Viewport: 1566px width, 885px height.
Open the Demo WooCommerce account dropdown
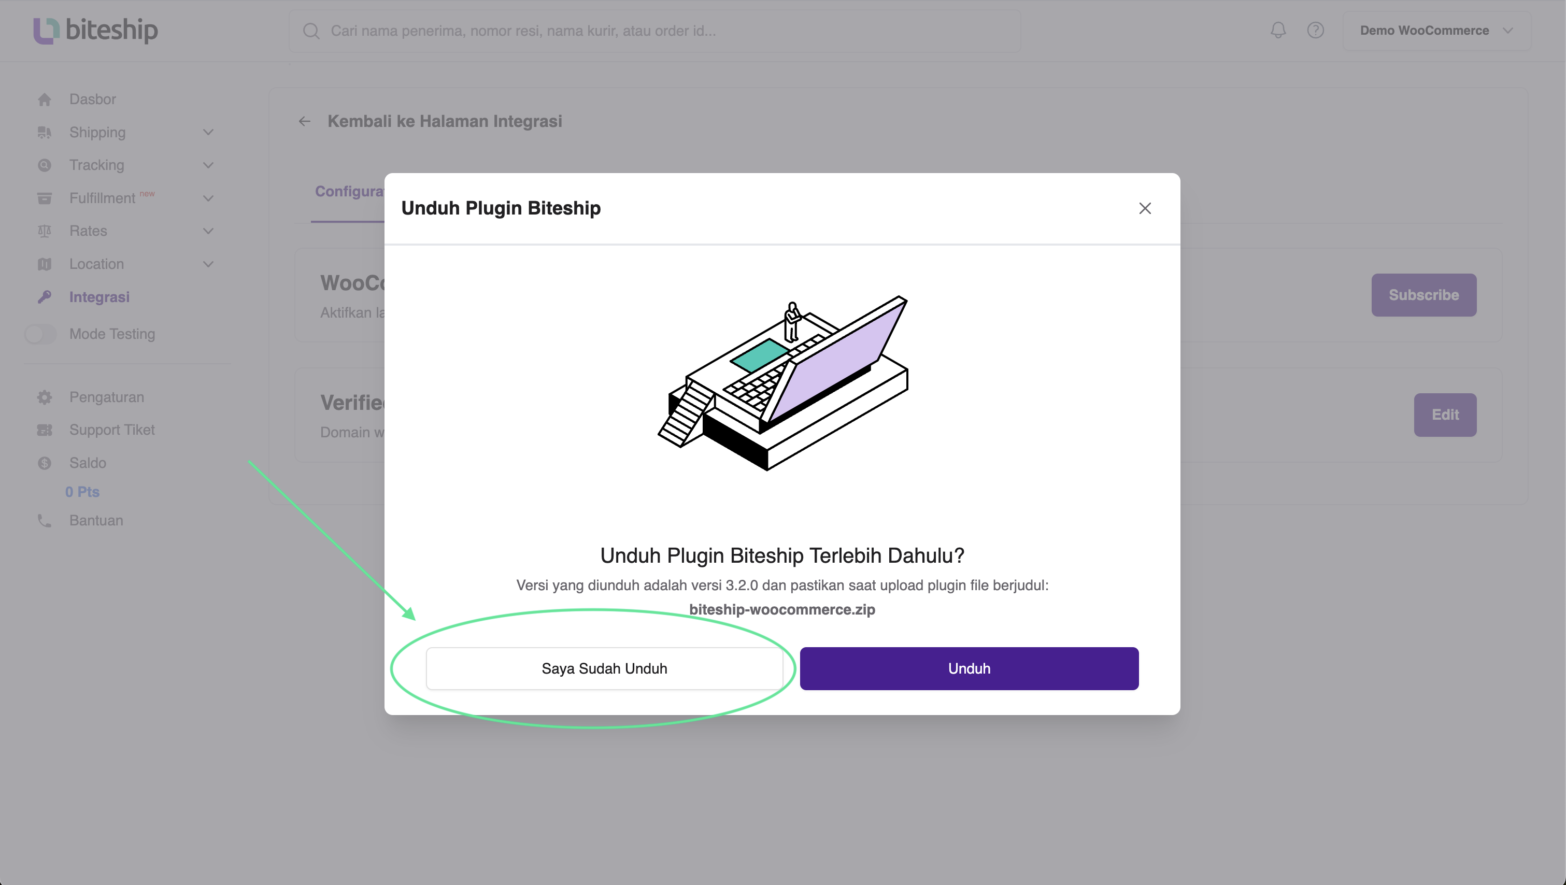click(x=1436, y=31)
